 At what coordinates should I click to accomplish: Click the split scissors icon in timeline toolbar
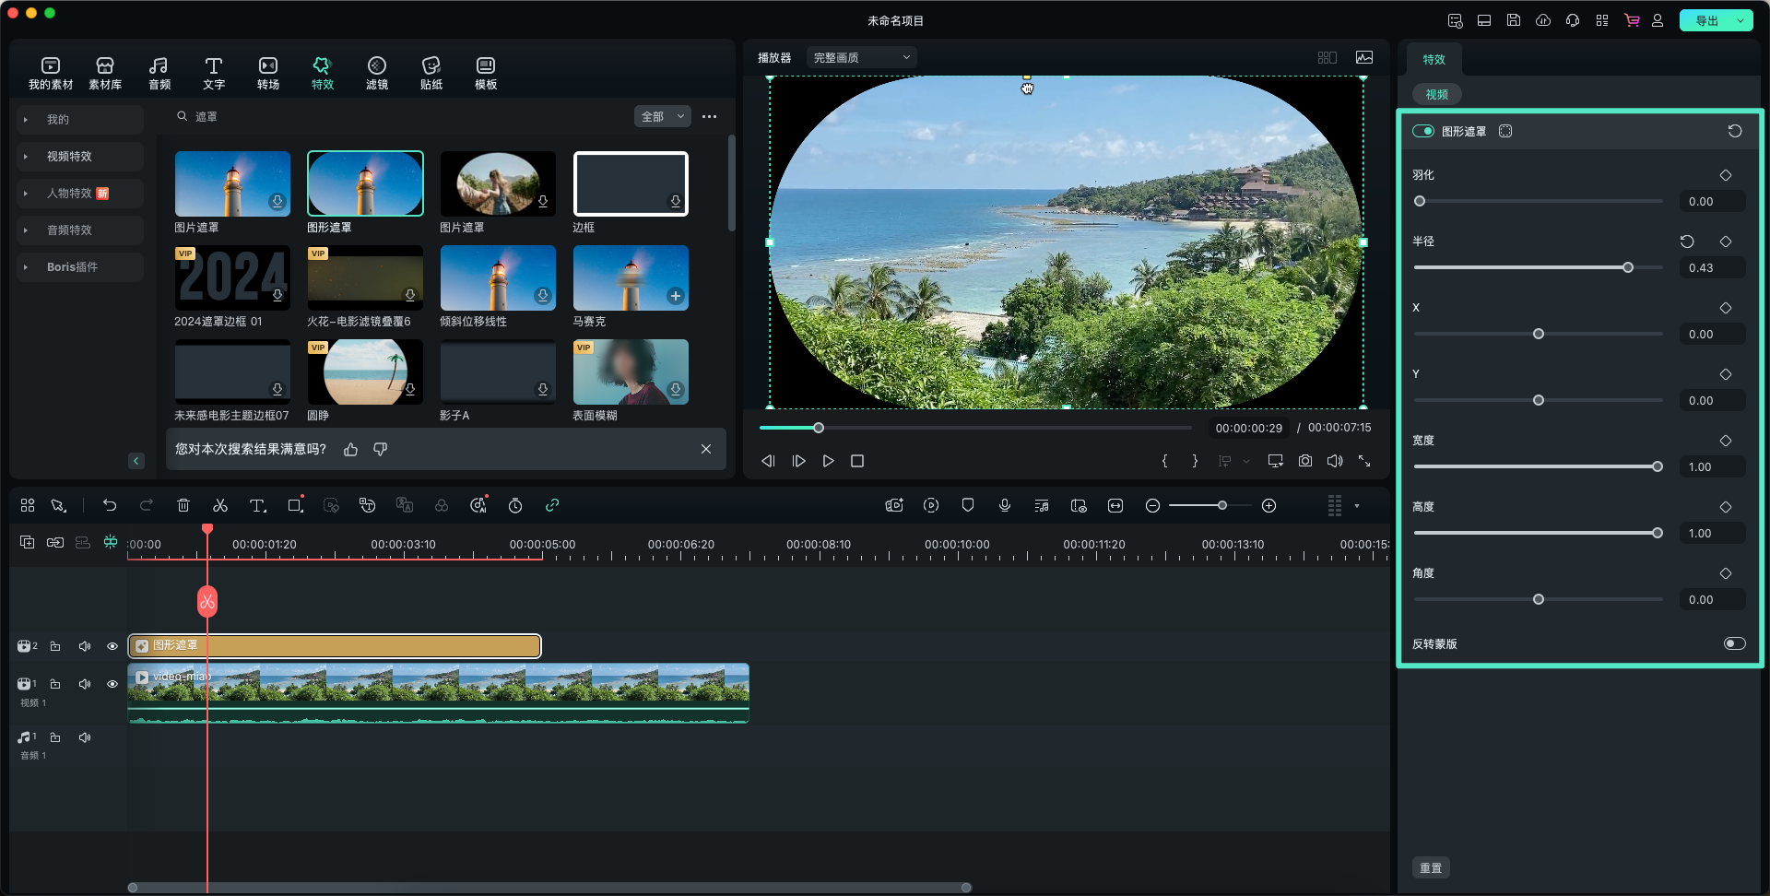220,505
